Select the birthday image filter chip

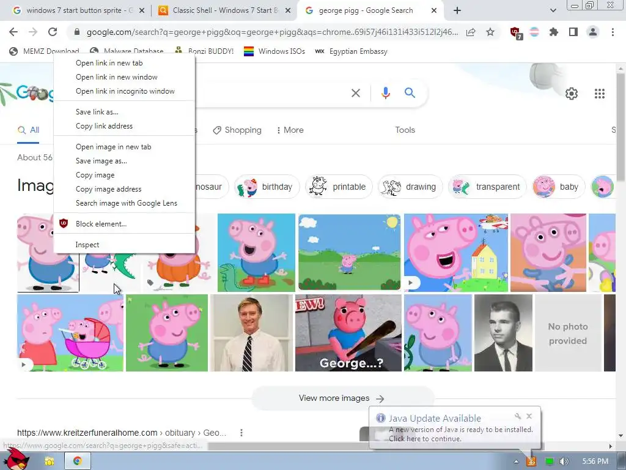(267, 187)
